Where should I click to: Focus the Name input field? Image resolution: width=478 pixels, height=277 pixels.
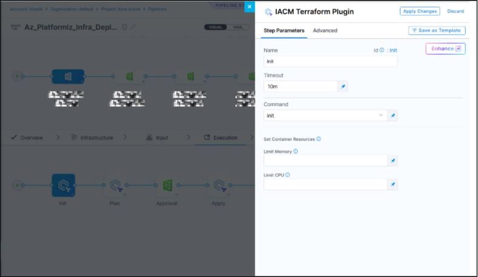[x=330, y=61]
